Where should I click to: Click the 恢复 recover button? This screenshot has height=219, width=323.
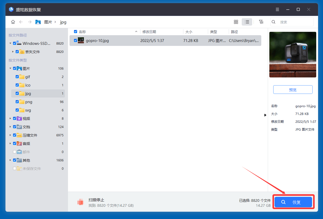pos(293,202)
